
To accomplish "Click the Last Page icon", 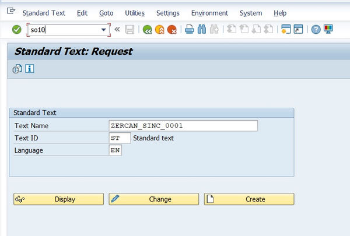I will click(268, 29).
